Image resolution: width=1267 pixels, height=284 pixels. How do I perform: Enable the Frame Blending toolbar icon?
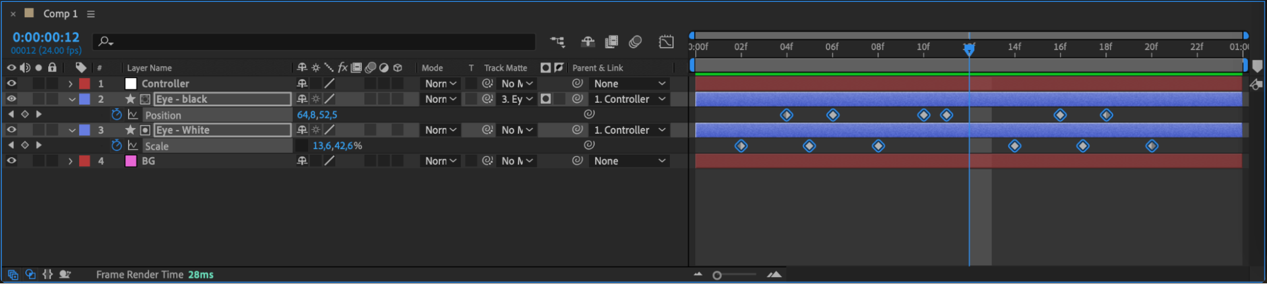coord(612,42)
